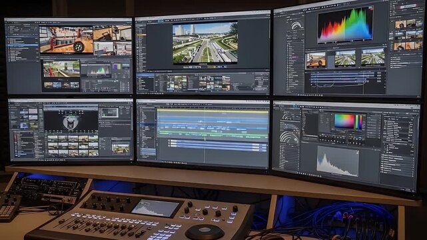Click the small scope panel on bottom-left monitor

(x=110, y=113)
